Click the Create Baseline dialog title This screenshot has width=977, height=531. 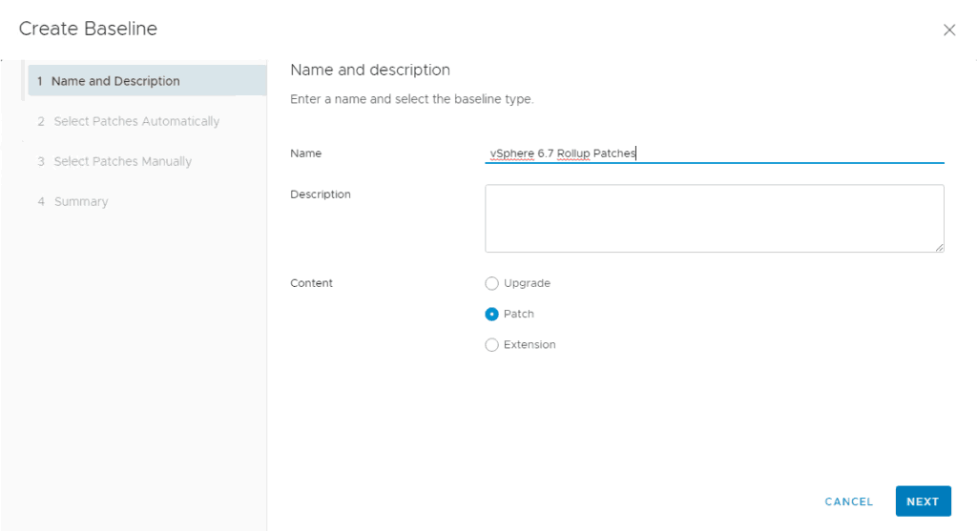tap(88, 29)
